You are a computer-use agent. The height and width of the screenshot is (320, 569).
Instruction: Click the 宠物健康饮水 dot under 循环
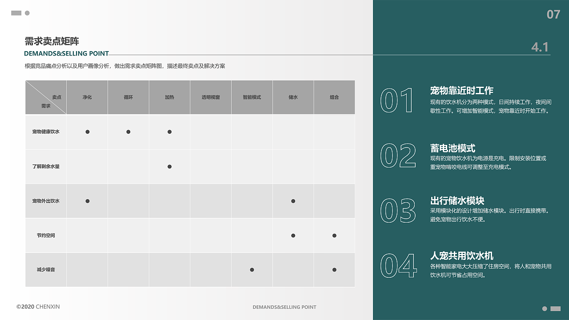[128, 132]
